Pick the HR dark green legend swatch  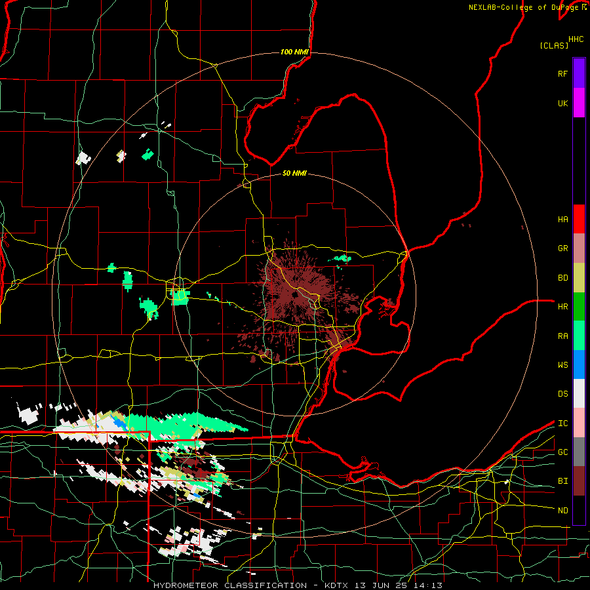tap(579, 307)
